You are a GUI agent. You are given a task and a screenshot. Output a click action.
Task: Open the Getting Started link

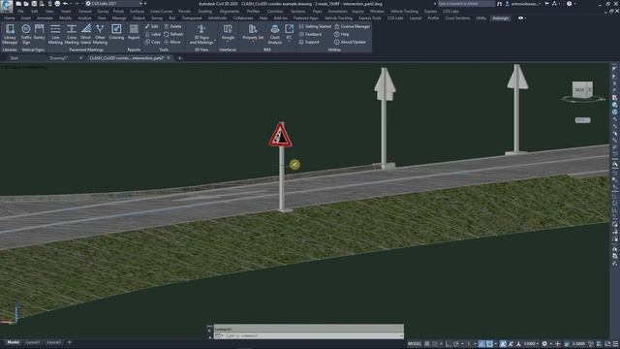coord(315,26)
